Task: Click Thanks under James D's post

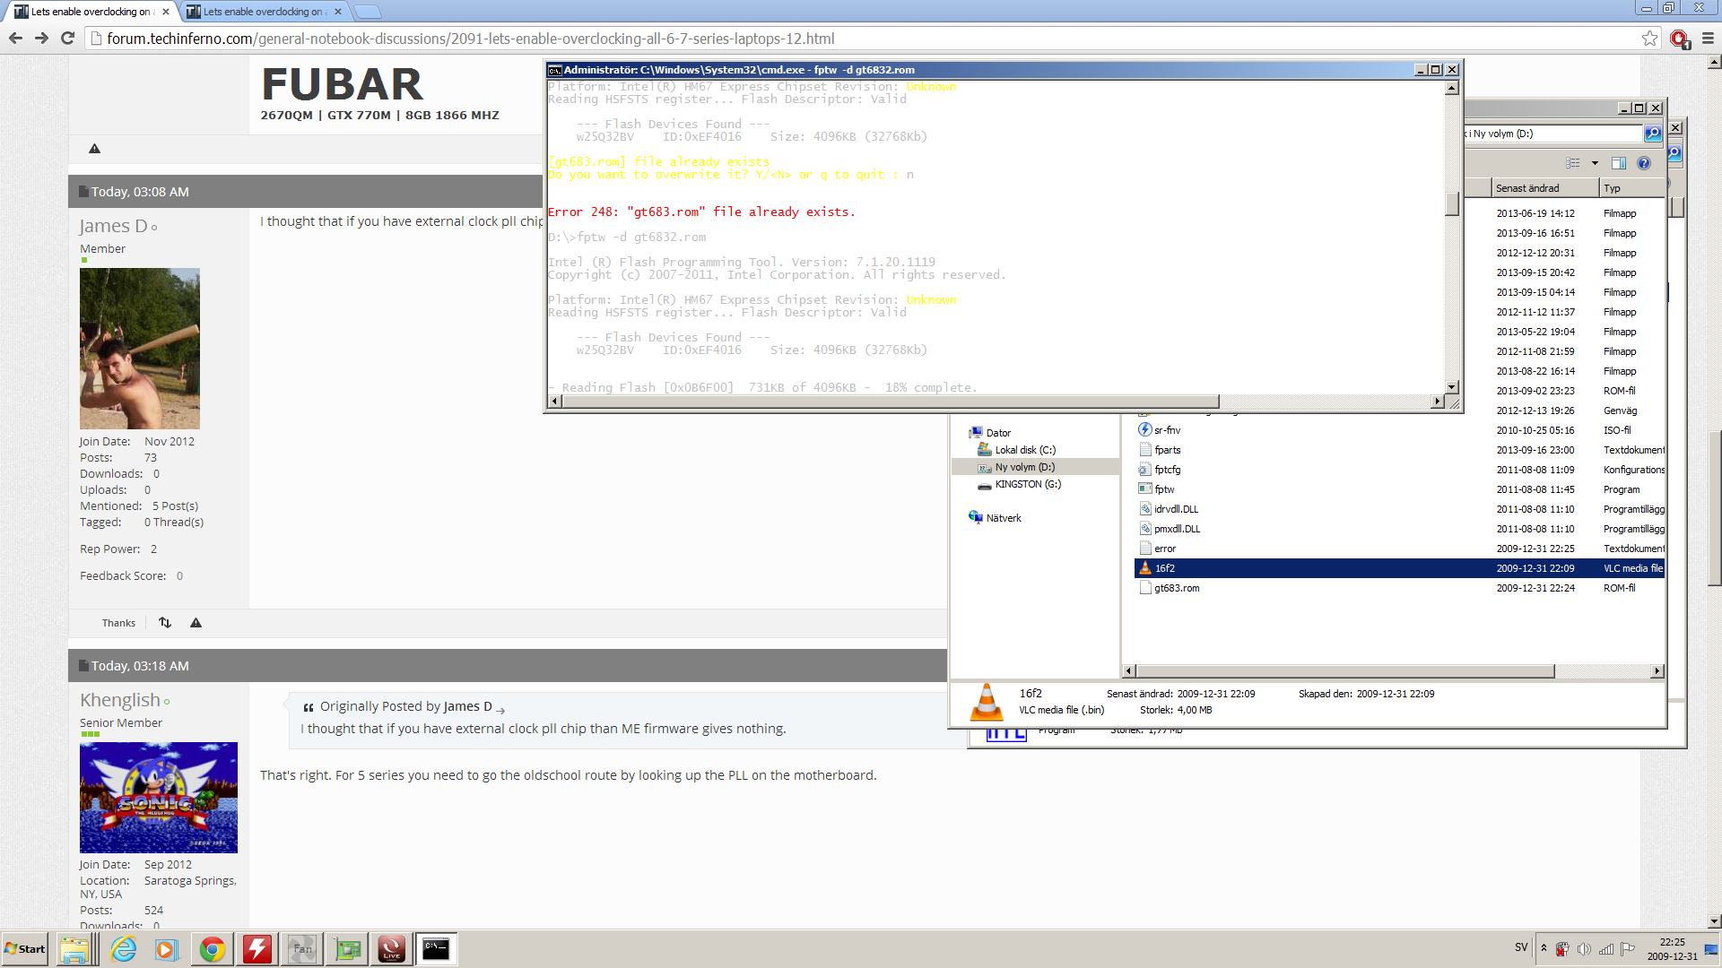Action: 118,623
